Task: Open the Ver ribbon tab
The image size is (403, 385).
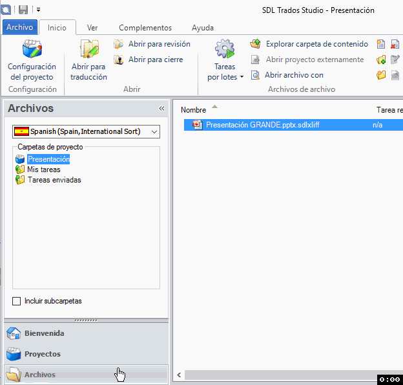Action: click(x=92, y=28)
